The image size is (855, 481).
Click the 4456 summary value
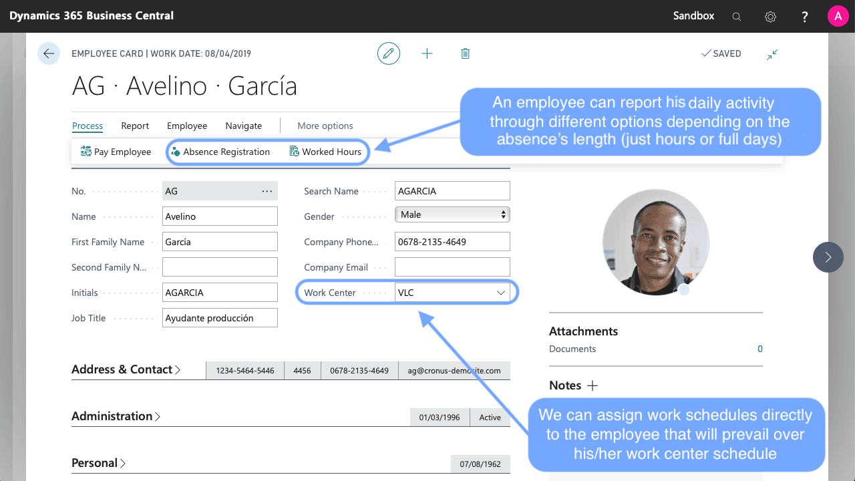[x=302, y=371]
